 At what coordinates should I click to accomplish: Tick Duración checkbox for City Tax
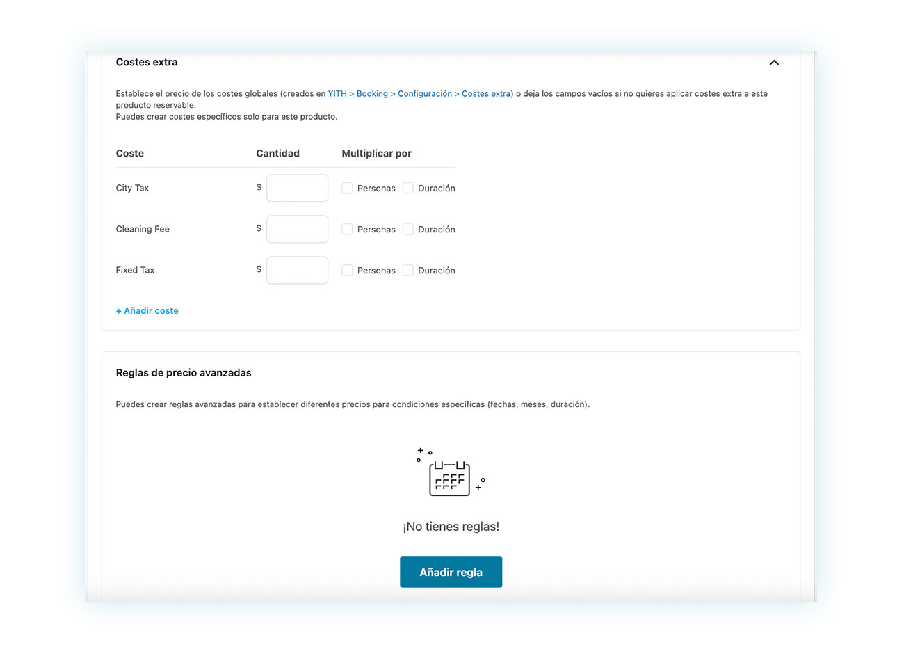click(x=408, y=189)
